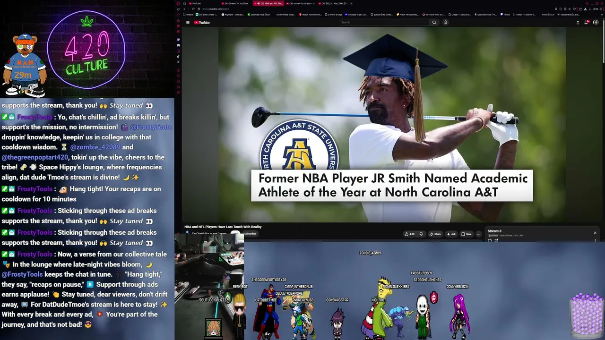Click the @zombie_42089 mention in chat

click(x=95, y=147)
